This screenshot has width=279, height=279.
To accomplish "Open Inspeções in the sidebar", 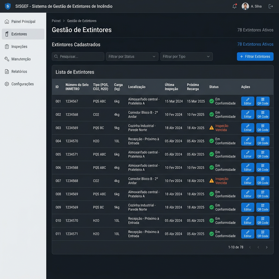I will tap(19, 47).
